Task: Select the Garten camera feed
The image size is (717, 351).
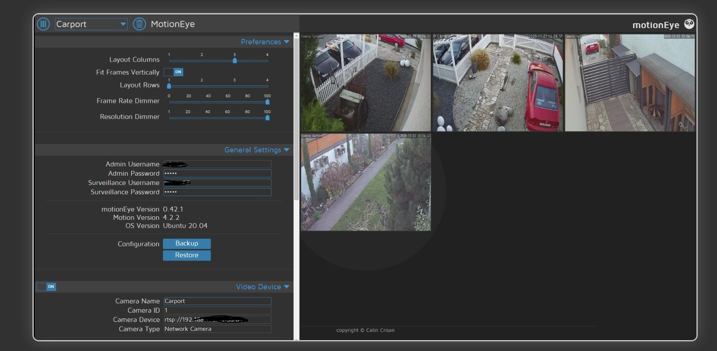Action: [366, 182]
